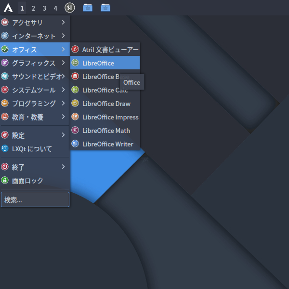Open second folder icon in top panel
The height and width of the screenshot is (289, 289).
point(105,8)
